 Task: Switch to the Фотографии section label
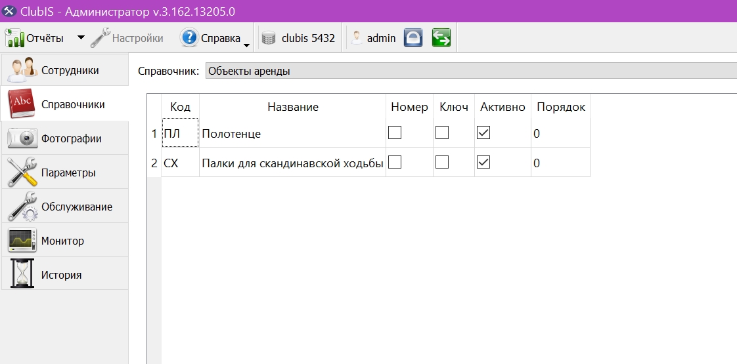(72, 139)
